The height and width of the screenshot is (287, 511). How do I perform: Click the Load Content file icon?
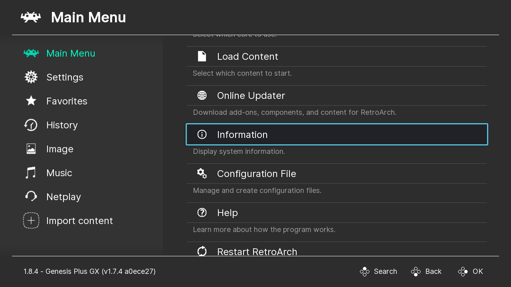pos(202,56)
